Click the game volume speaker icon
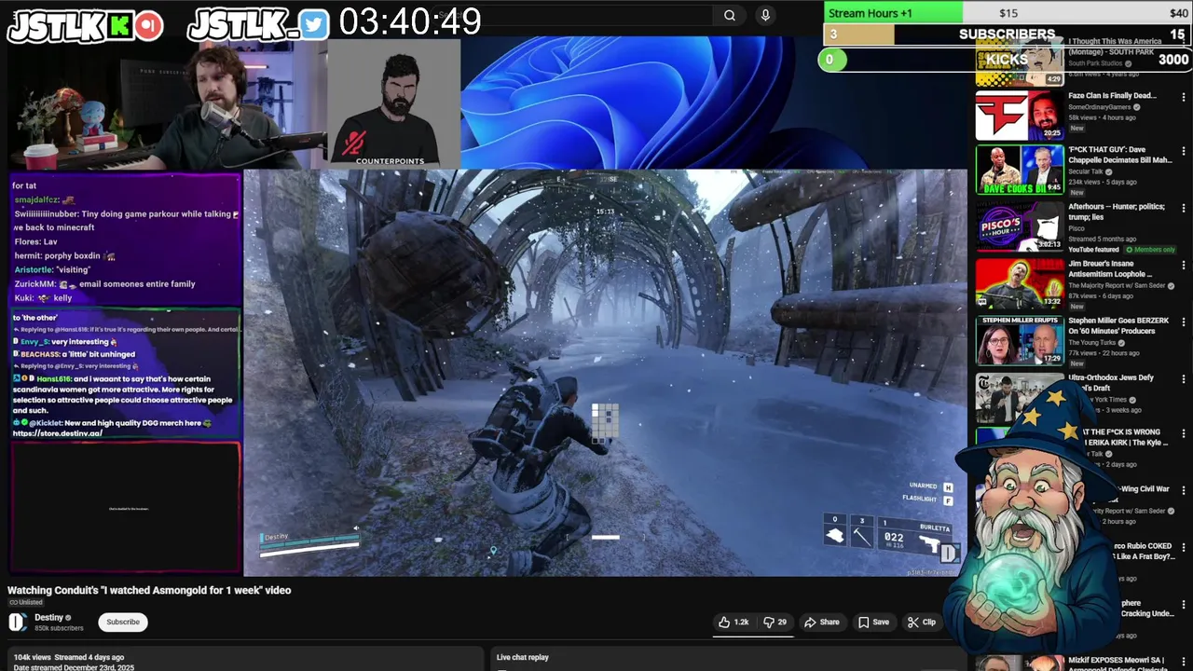The width and height of the screenshot is (1193, 671). 355,528
